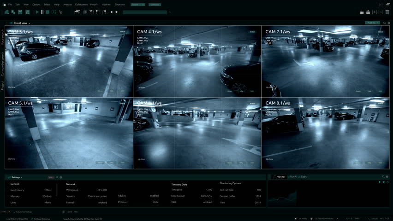Open the Analyze menu

(67, 4)
